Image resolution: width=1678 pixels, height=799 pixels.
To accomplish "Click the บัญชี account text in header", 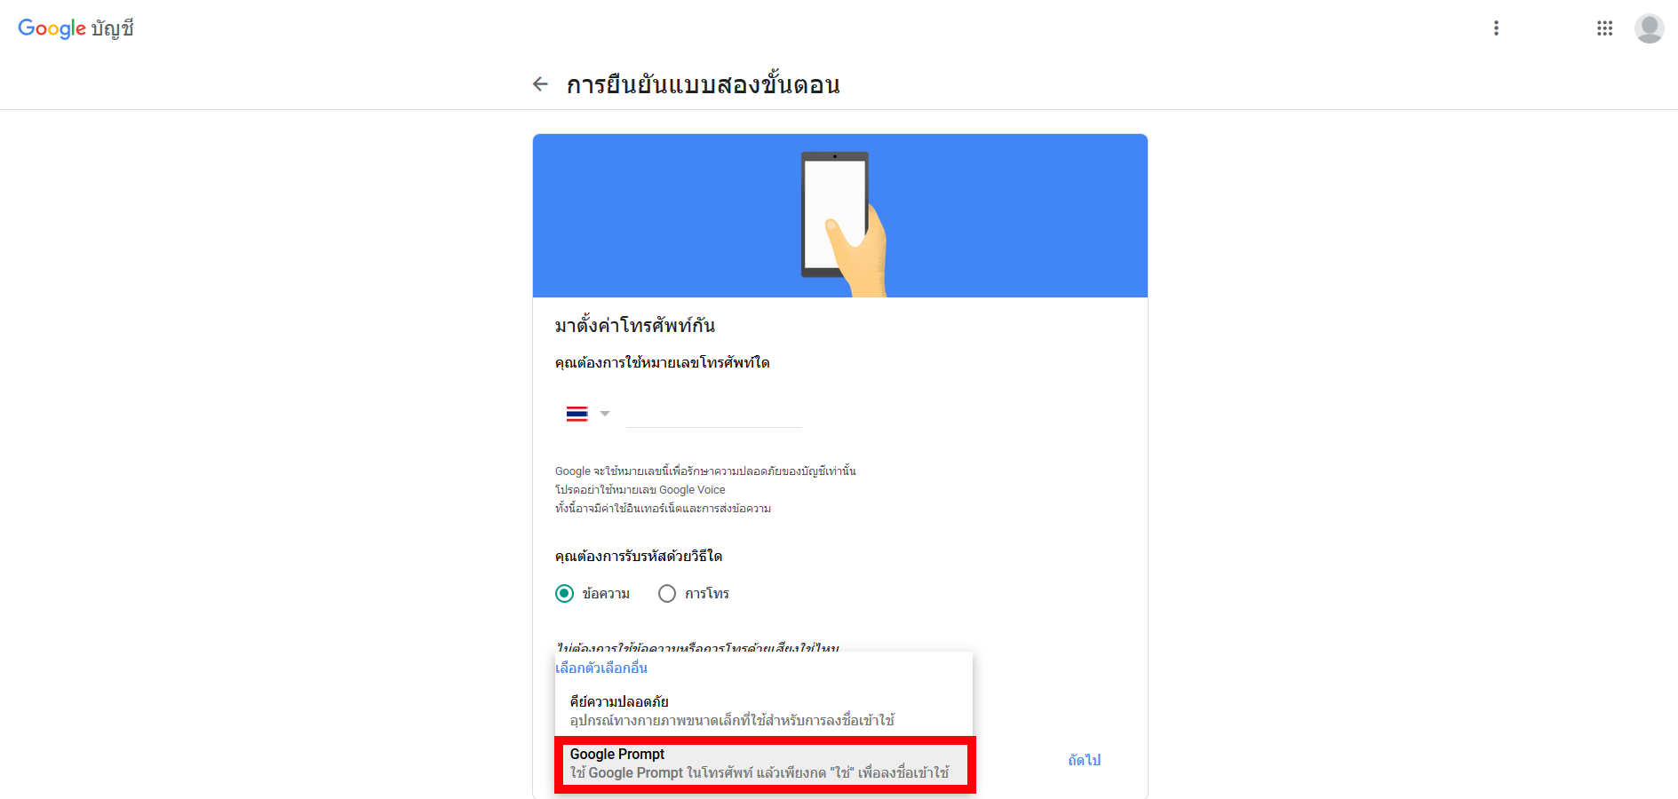I will 112,28.
